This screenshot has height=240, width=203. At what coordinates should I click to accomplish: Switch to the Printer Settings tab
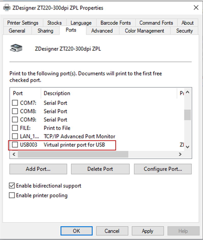tap(23, 23)
